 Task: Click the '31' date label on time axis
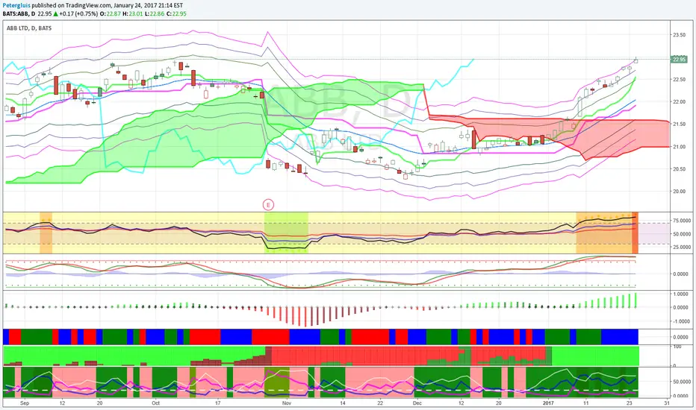(x=667, y=403)
